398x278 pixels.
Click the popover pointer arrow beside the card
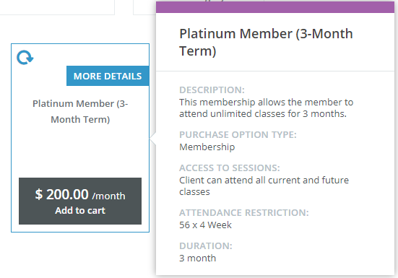click(153, 139)
